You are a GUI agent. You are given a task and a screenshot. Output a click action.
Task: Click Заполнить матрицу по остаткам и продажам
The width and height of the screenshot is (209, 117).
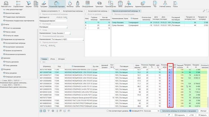[179, 111]
